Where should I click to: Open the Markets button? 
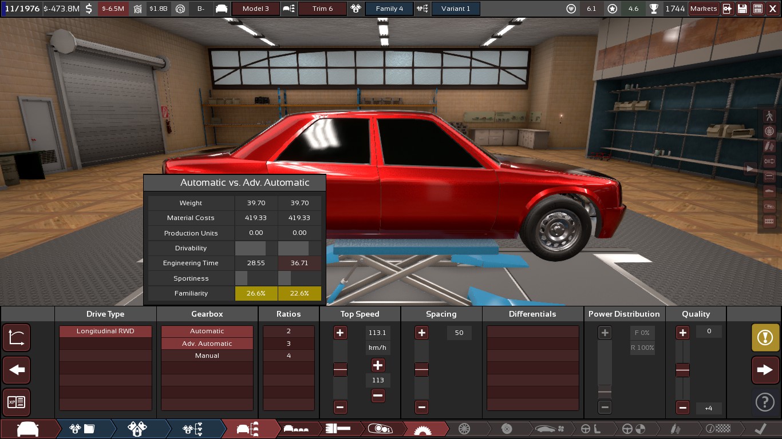click(704, 9)
